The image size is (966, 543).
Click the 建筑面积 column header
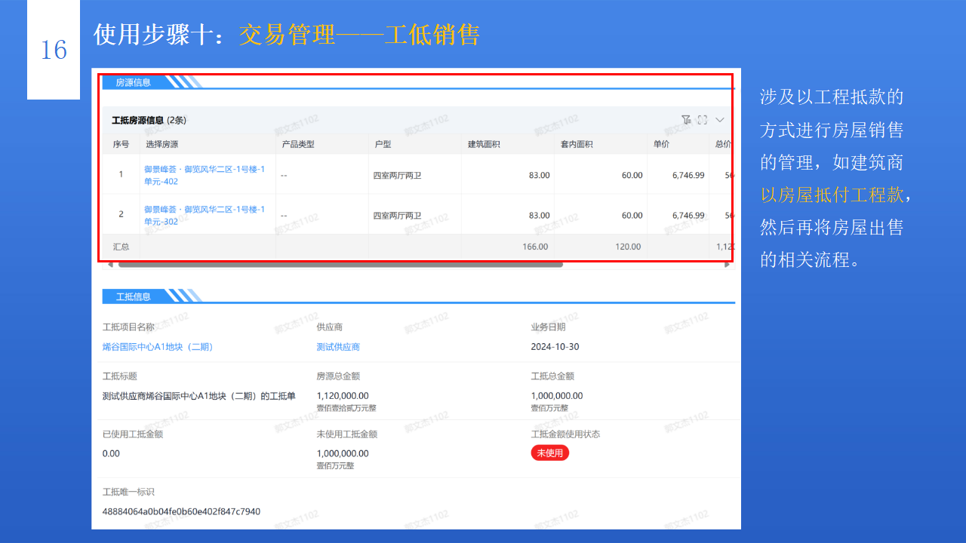coord(486,143)
